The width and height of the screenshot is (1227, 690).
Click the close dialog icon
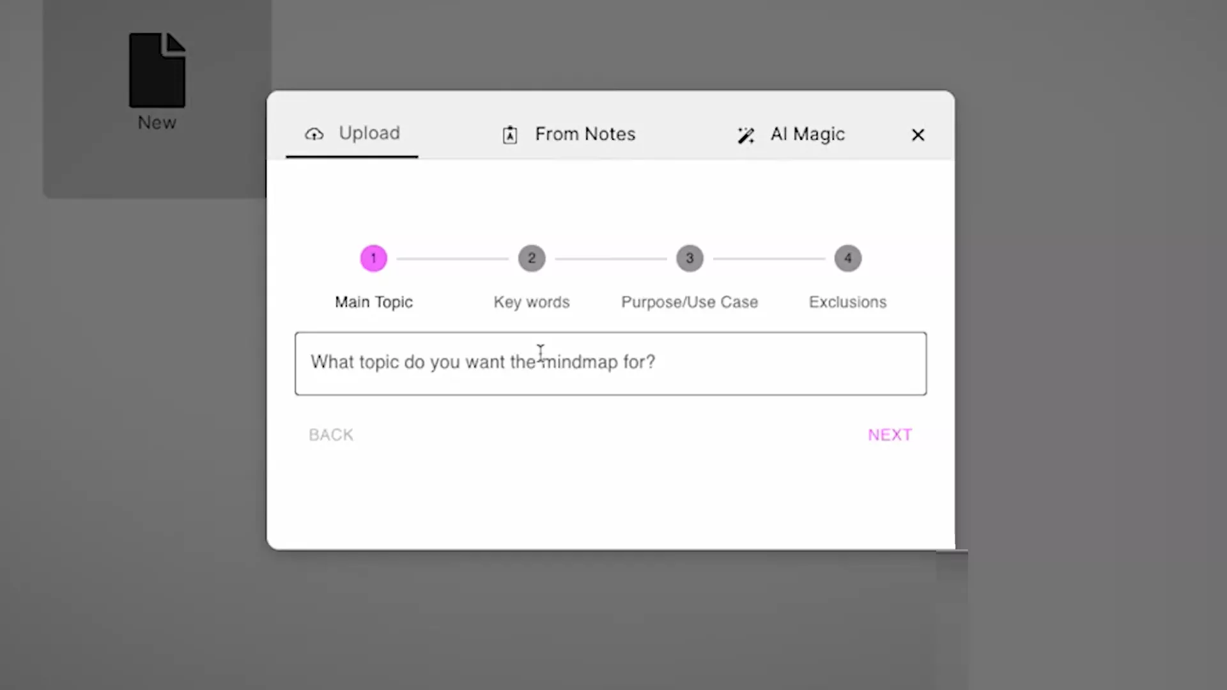click(918, 134)
